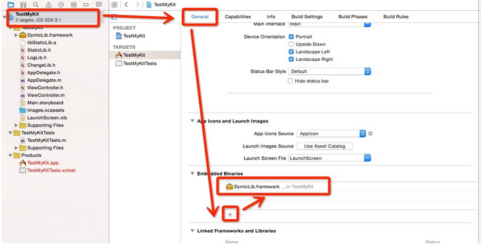Open the Project navigator folder icon
This screenshot has height=244, width=481.
coord(11,5)
